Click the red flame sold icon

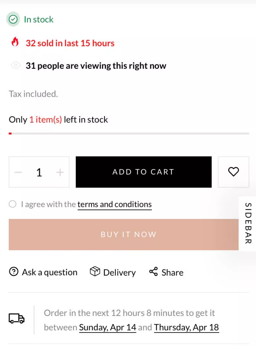15,42
